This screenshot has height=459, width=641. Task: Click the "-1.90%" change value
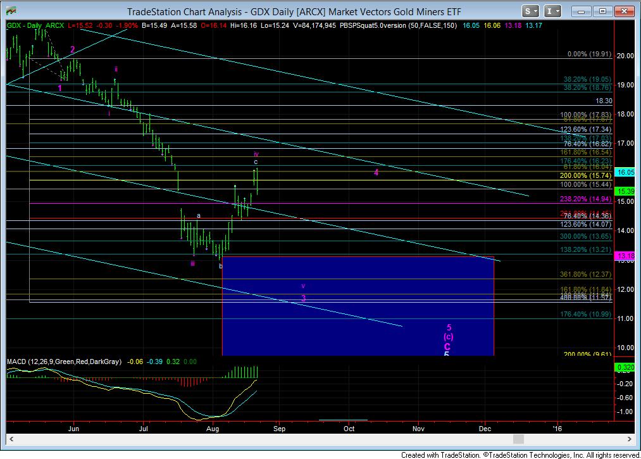[x=127, y=25]
